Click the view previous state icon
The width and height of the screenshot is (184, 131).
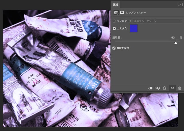158,88
